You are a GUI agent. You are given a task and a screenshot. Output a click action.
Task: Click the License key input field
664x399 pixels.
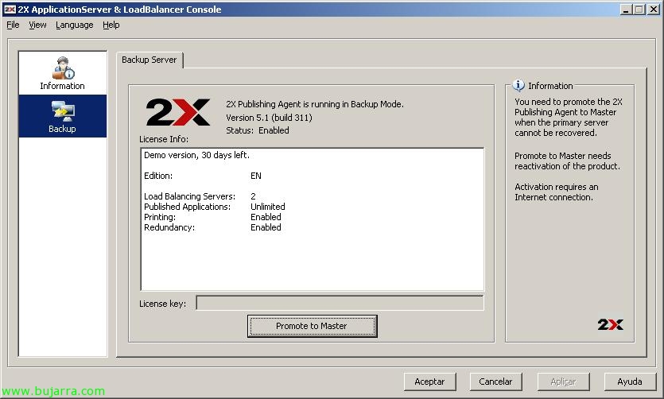pyautogui.click(x=340, y=303)
